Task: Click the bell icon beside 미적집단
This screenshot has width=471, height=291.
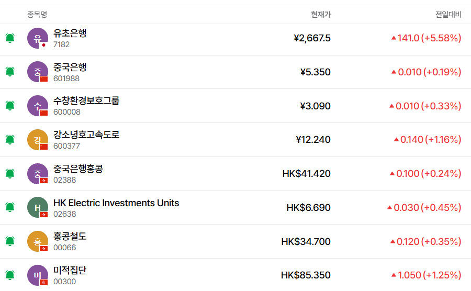Action: click(10, 275)
